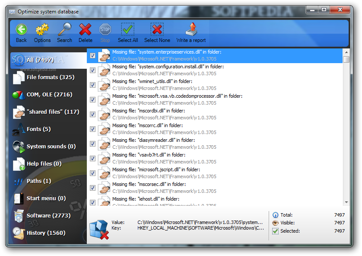Switch to History (1560) label
This screenshot has height=256, width=362.
click(46, 233)
